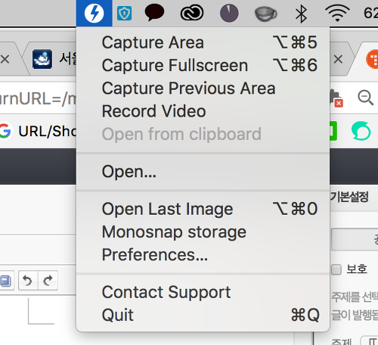Click the 기본설정 panel header

tap(349, 197)
